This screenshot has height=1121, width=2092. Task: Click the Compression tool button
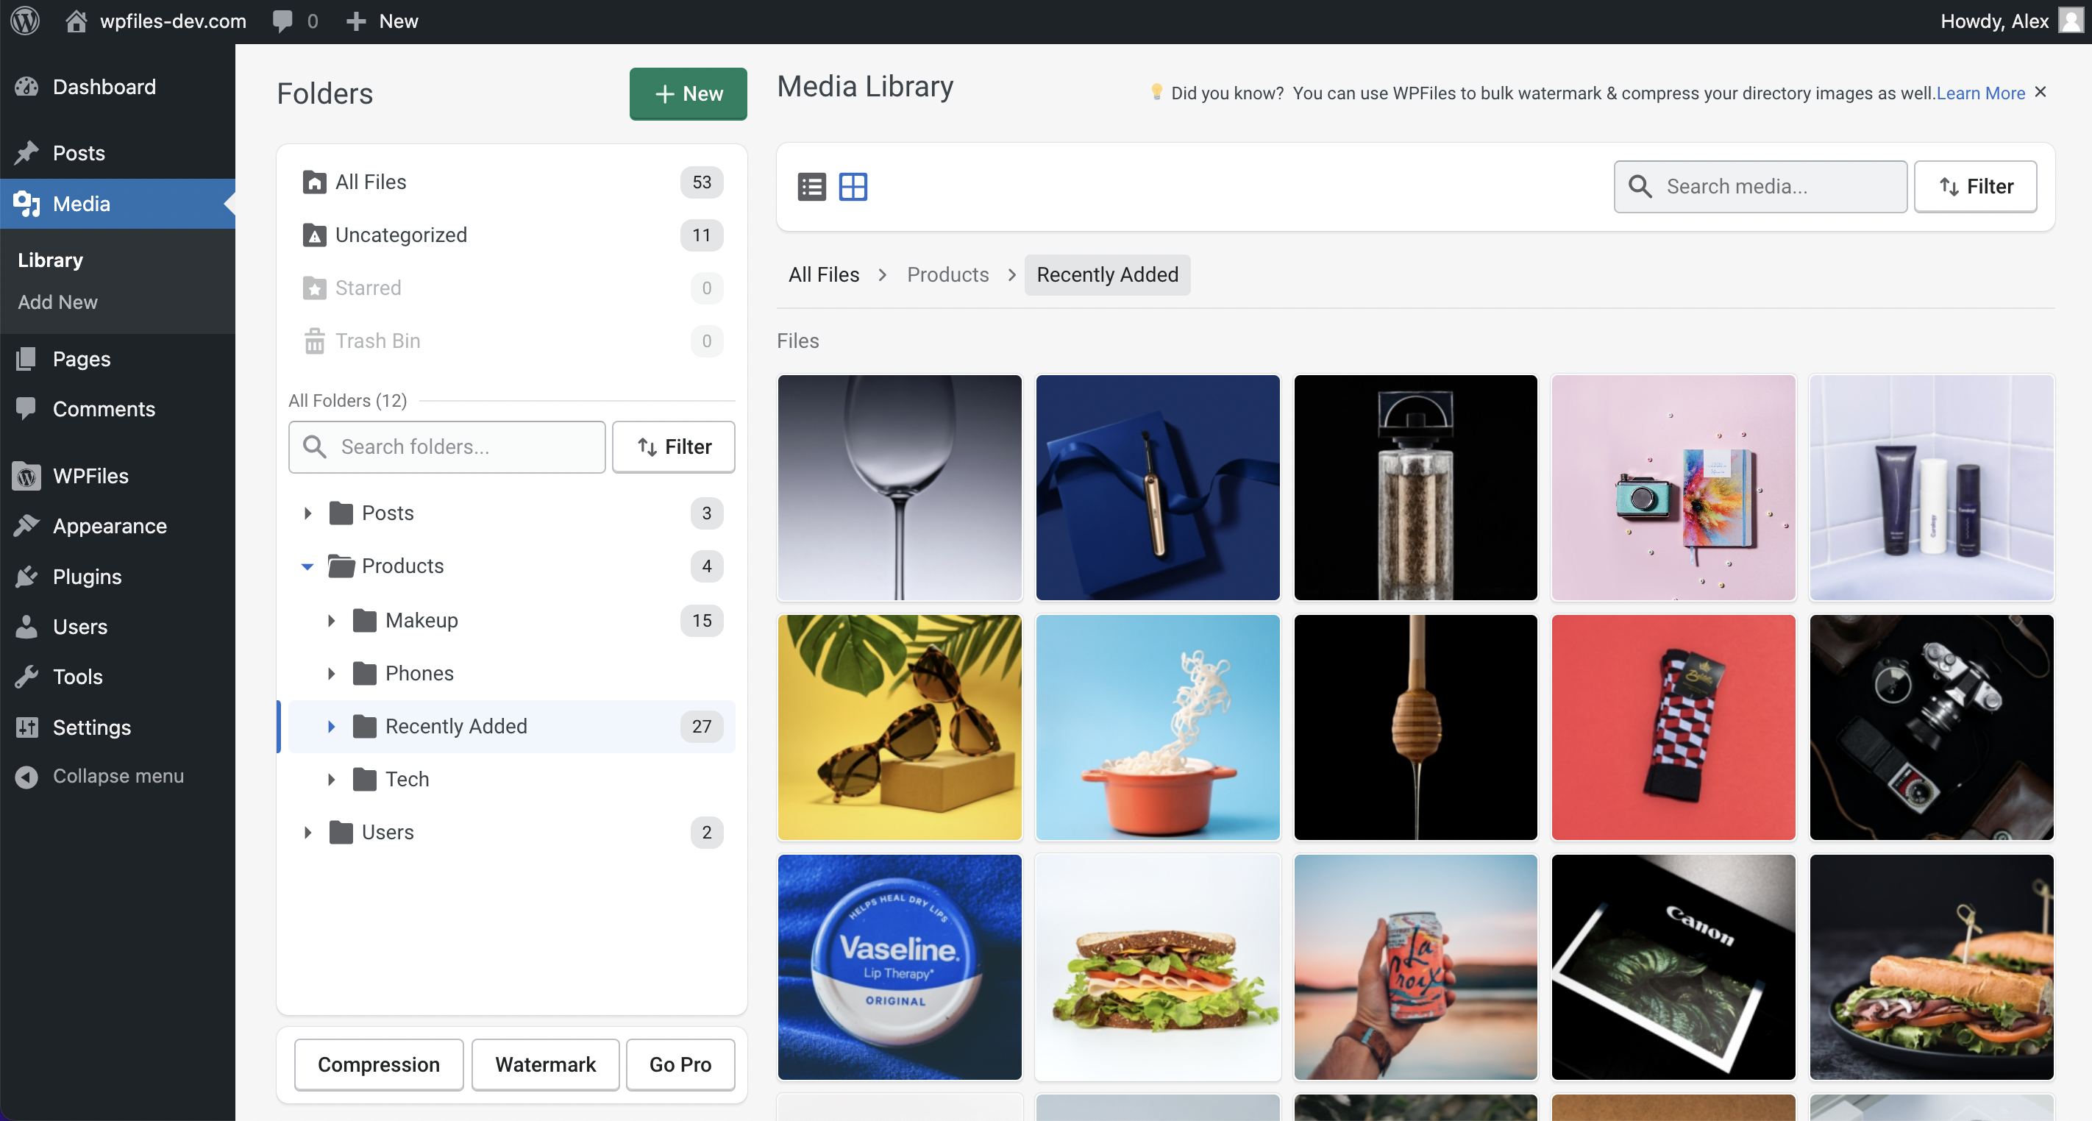(x=378, y=1064)
